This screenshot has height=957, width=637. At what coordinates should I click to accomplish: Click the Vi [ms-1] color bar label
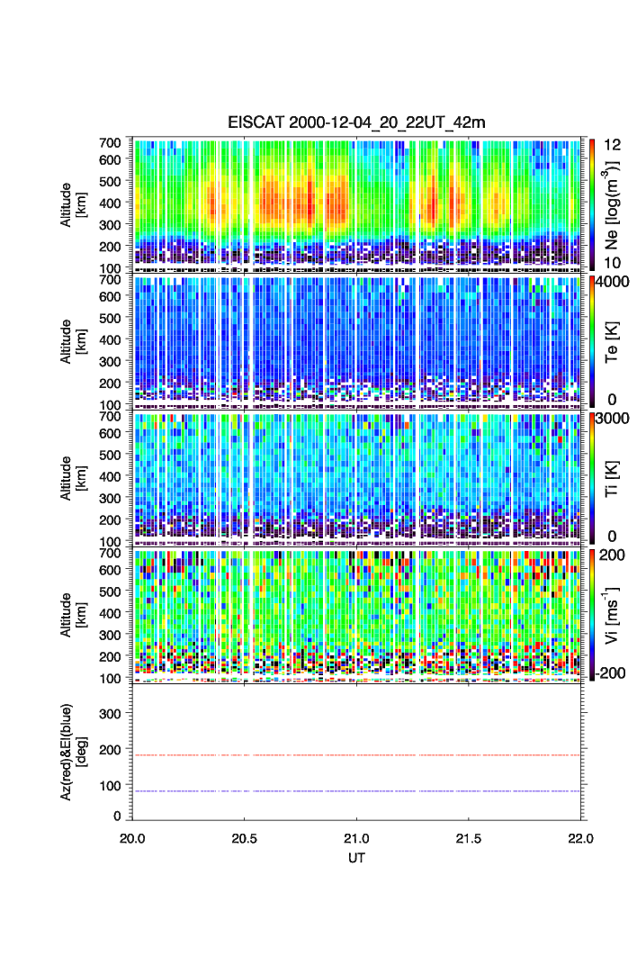point(614,614)
